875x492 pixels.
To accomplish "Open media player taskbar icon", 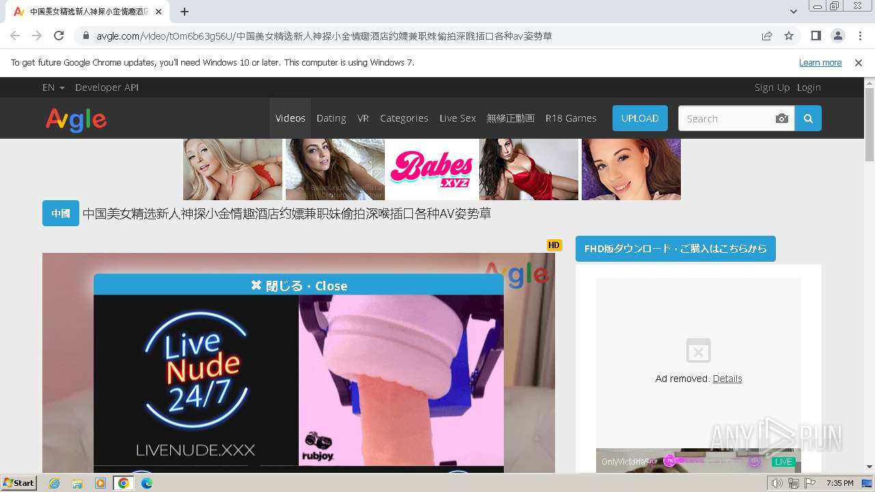I will (100, 483).
